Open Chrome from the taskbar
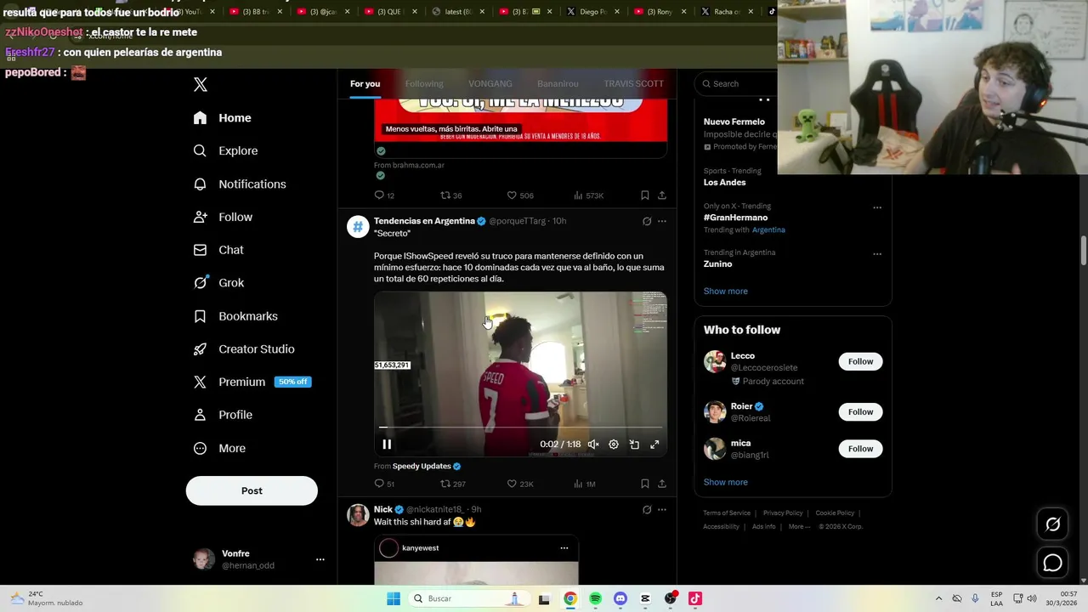 (570, 598)
